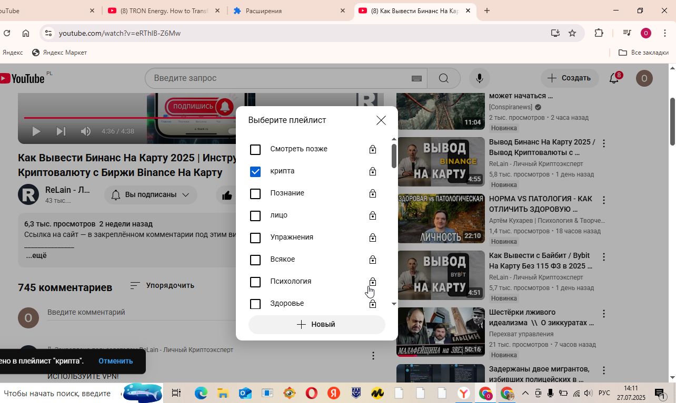This screenshot has width=676, height=403.
Task: Open options for 'Как Вывести с Байбит' video
Action: click(x=604, y=257)
